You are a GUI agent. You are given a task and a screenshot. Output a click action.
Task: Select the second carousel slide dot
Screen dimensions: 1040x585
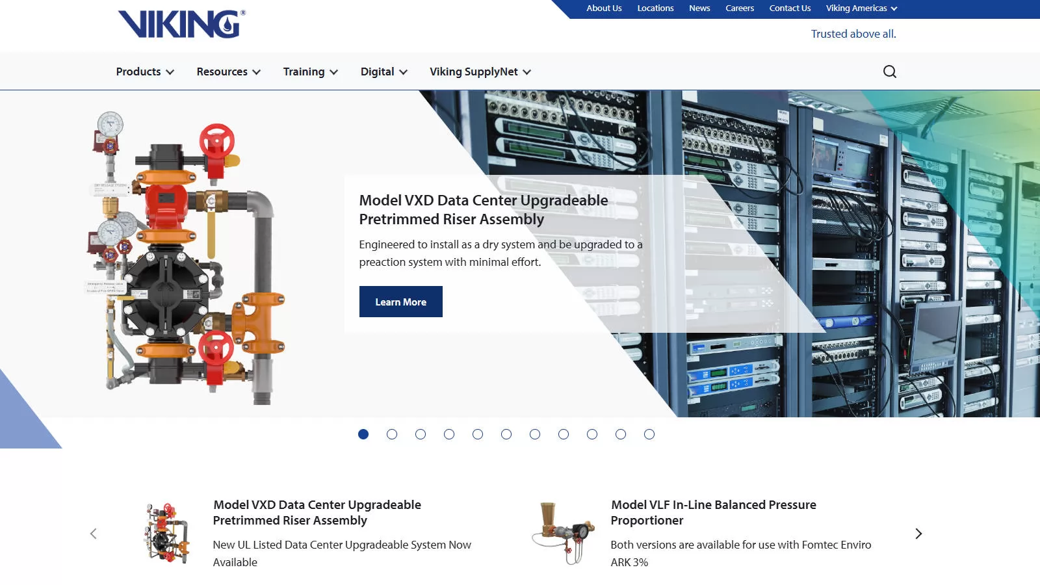(392, 434)
